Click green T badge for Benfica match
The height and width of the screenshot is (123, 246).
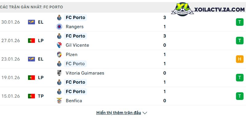coord(240,96)
